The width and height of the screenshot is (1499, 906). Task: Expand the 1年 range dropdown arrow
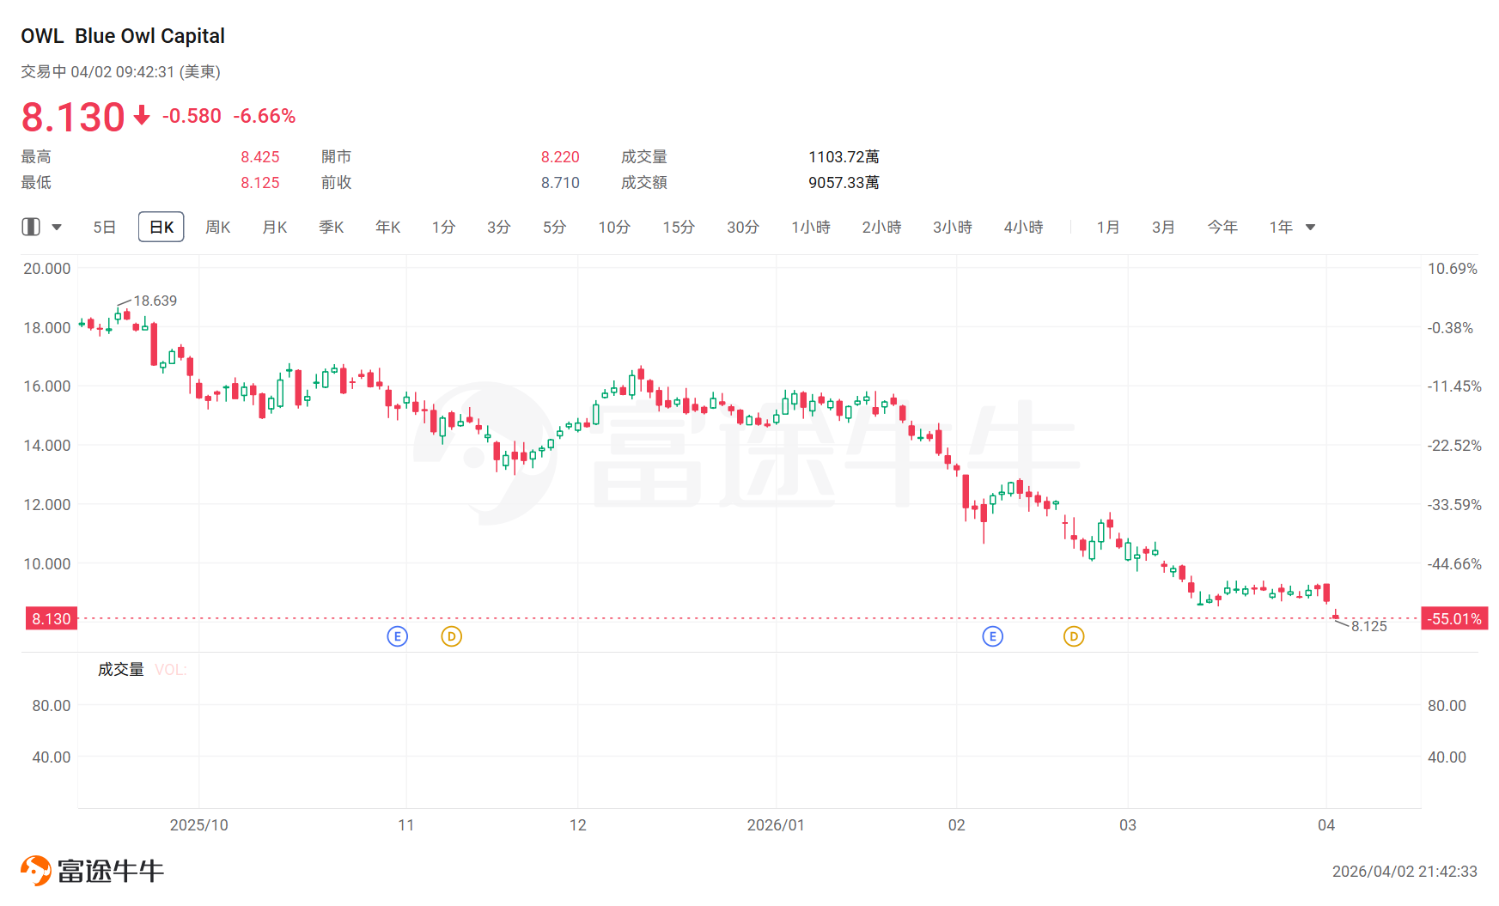pyautogui.click(x=1311, y=228)
